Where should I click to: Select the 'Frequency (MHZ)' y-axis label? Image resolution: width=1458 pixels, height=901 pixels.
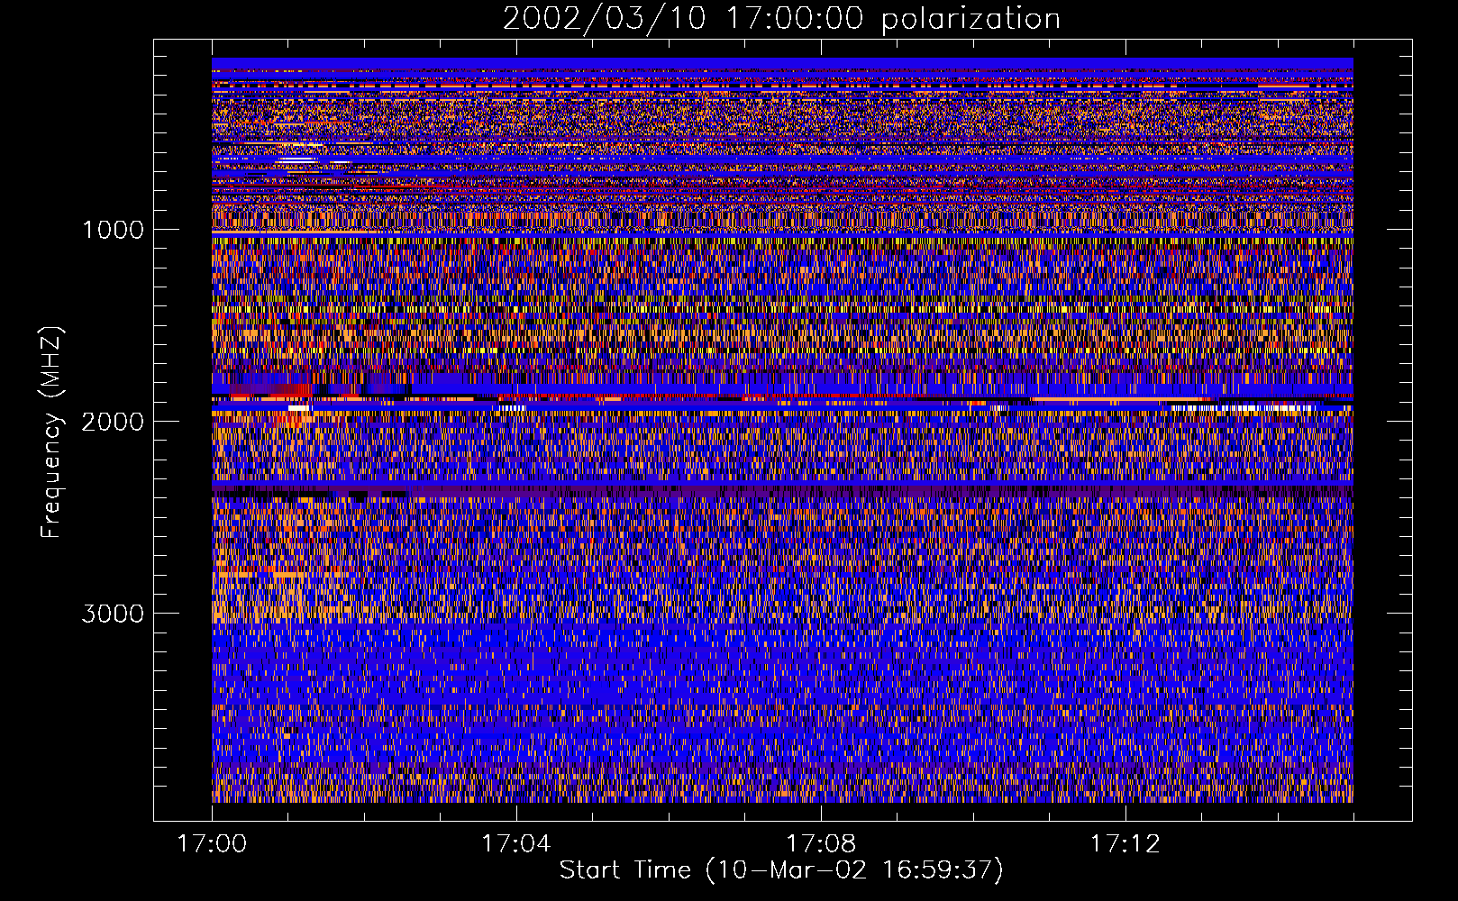point(51,432)
